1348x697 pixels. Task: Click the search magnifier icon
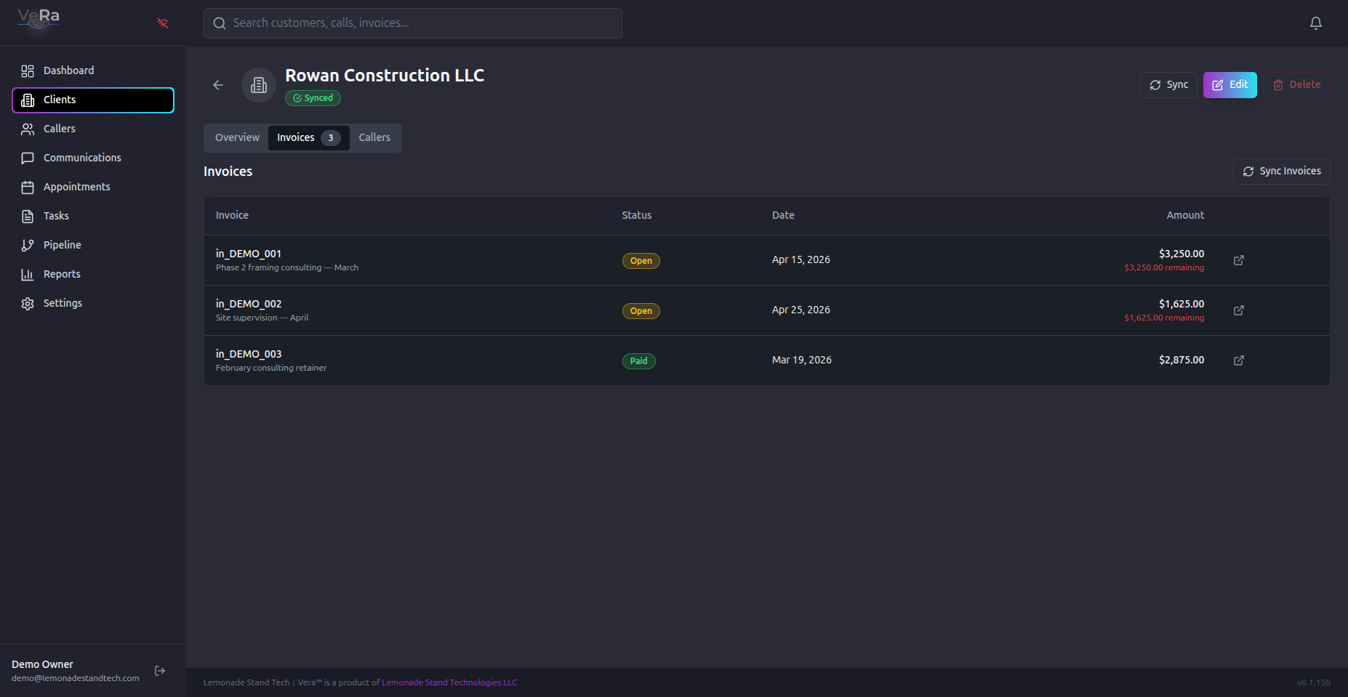(x=220, y=23)
